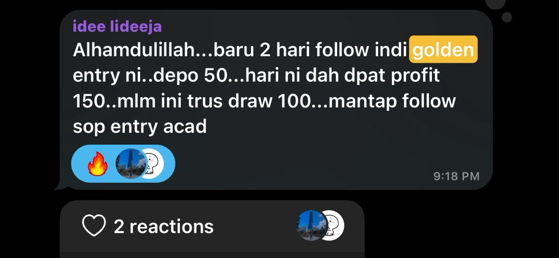Click the 9:18 PM timestamp
The image size is (559, 258).
pyautogui.click(x=456, y=176)
